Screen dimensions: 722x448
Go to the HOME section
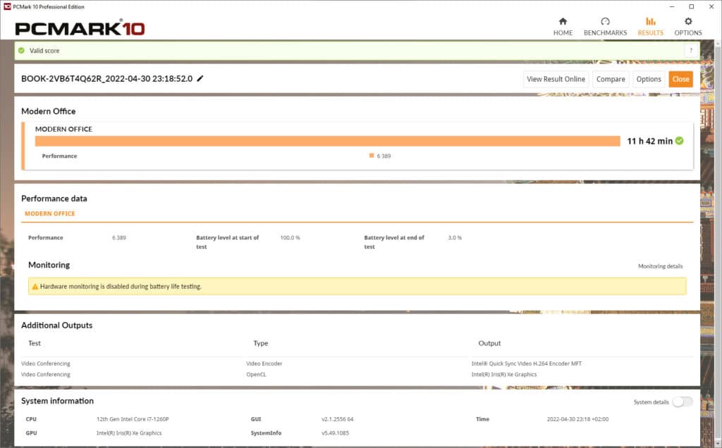(x=563, y=27)
